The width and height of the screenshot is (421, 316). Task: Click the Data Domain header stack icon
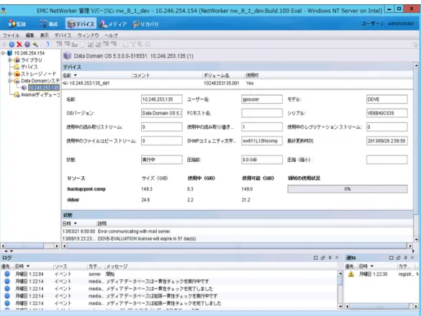tap(67, 55)
